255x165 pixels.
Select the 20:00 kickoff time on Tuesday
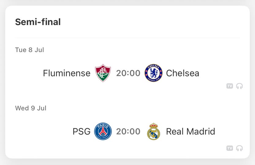point(128,73)
